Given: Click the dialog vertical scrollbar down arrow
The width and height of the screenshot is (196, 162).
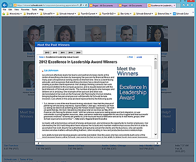Looking at the screenshot, I should [x=155, y=134].
